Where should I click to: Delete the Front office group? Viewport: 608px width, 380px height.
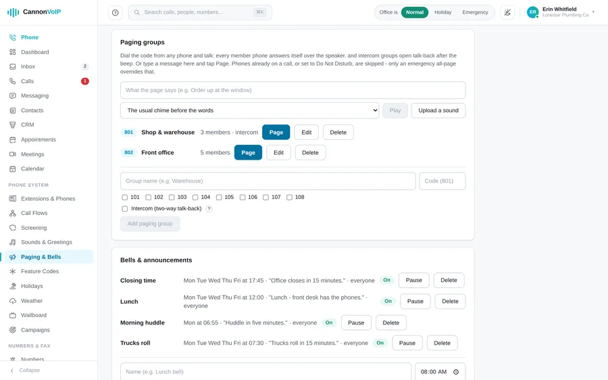point(310,153)
